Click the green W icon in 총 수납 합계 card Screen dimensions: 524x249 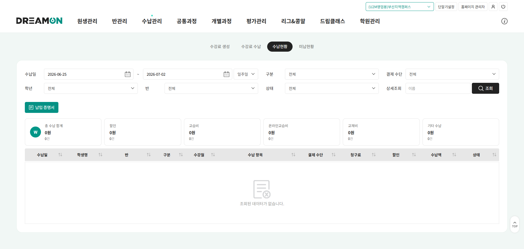click(35, 132)
